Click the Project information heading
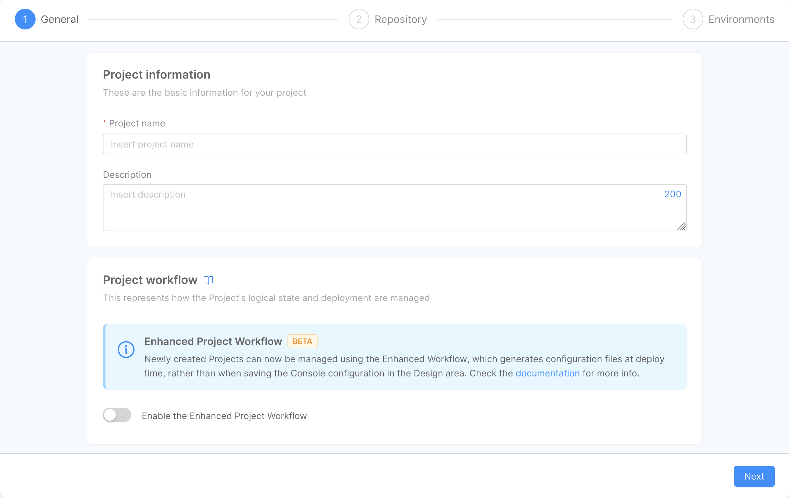Image resolution: width=789 pixels, height=498 pixels. [x=157, y=75]
